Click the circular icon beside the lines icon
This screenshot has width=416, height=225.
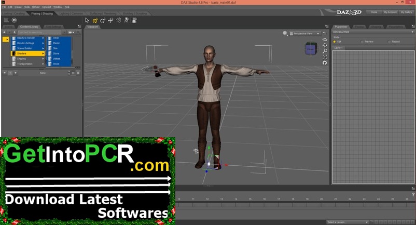[x=15, y=20]
